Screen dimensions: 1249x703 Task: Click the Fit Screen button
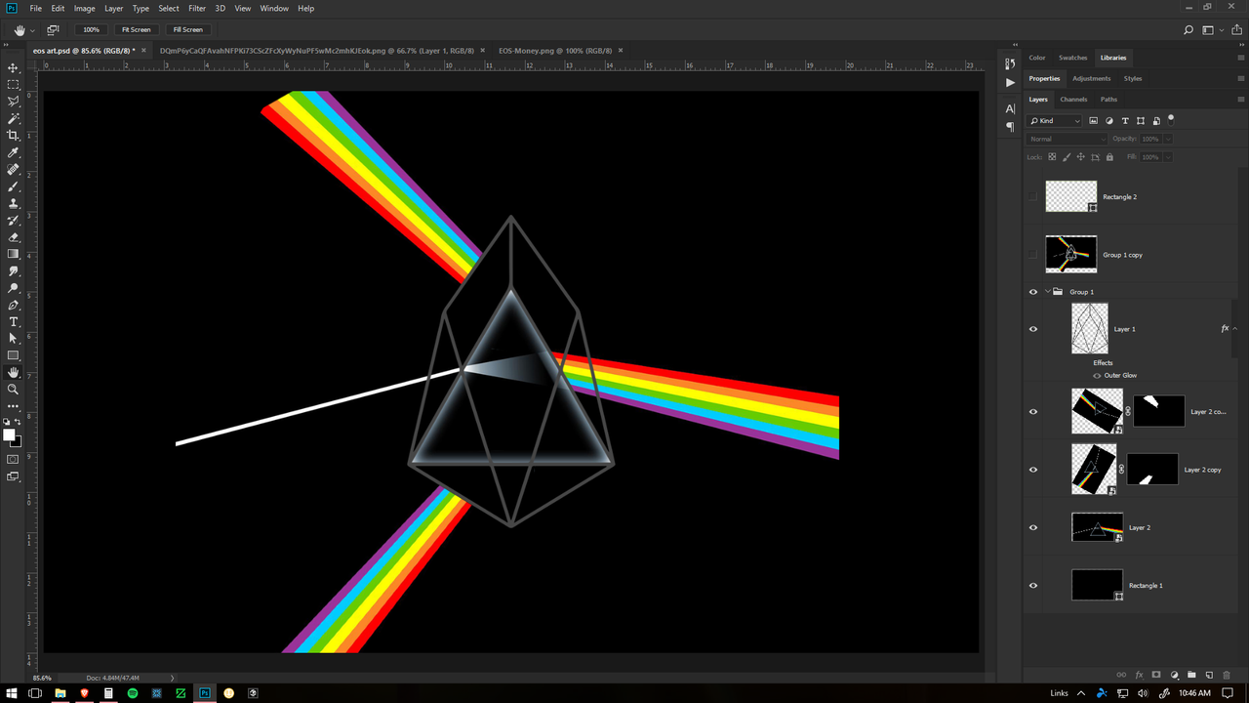click(x=136, y=29)
